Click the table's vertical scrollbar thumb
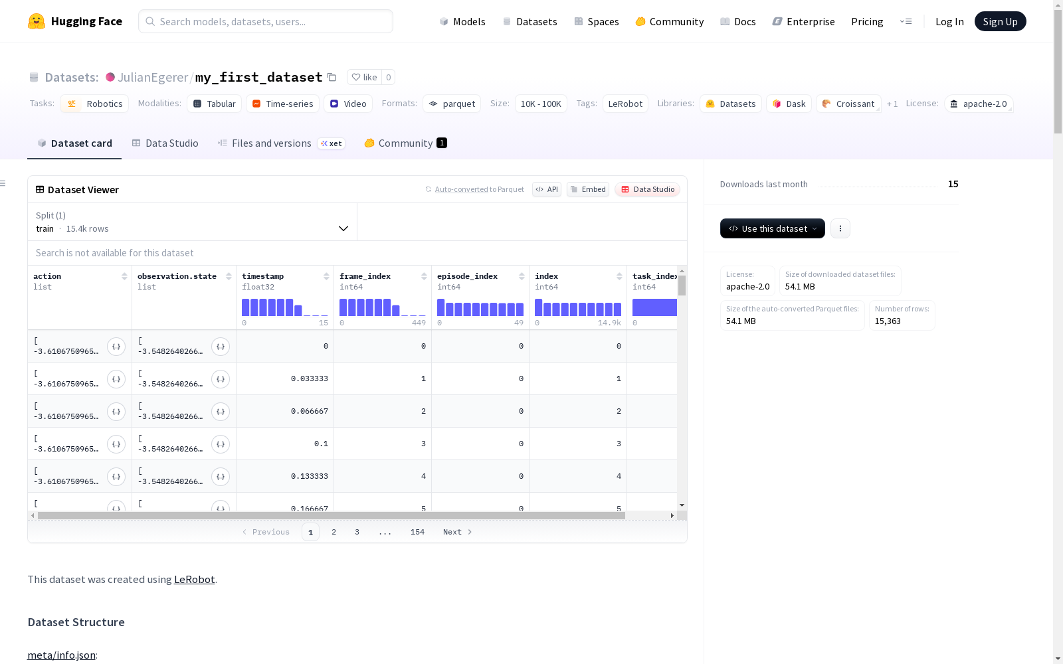This screenshot has height=664, width=1063. (682, 285)
